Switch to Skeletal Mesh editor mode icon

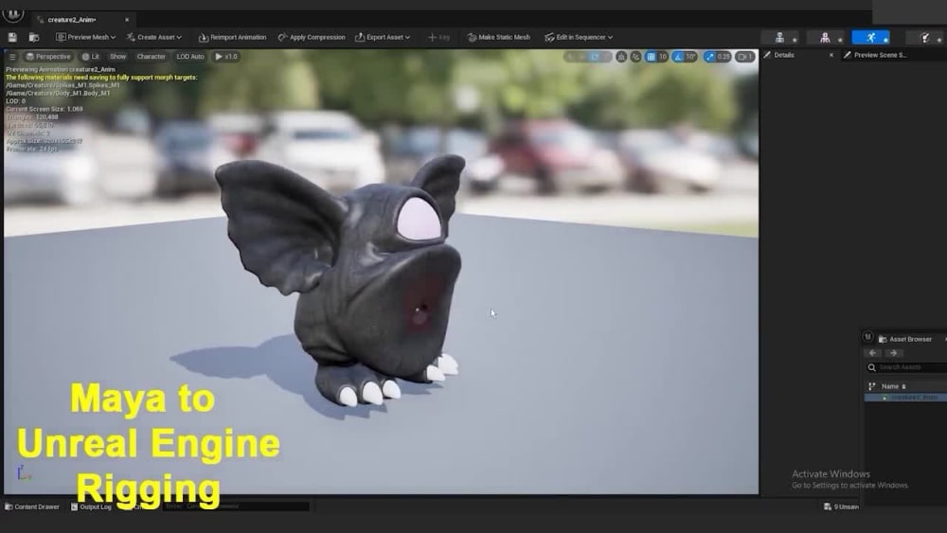pyautogui.click(x=825, y=38)
